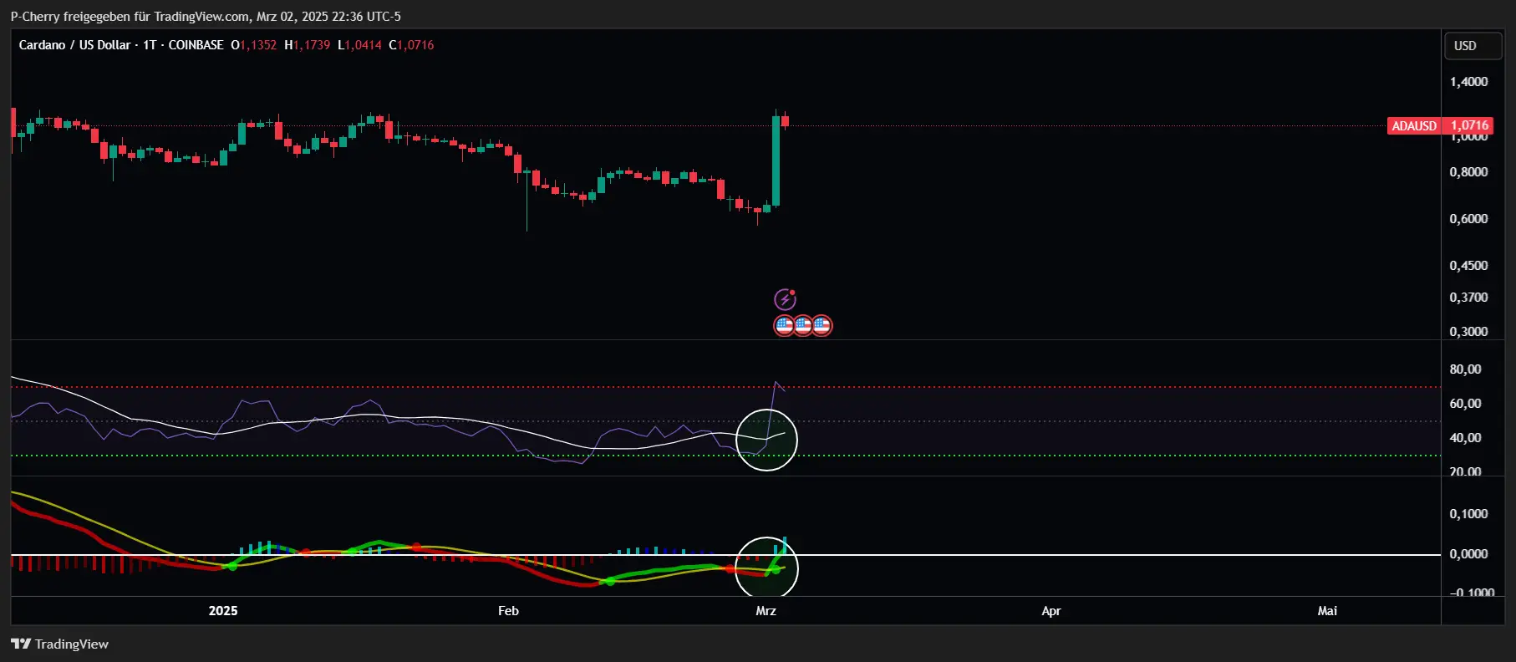Click the ADAUSD price label tag
The image size is (1516, 662).
(x=1414, y=126)
